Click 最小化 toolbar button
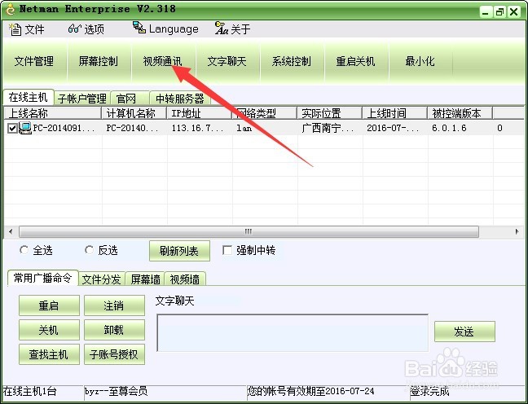The width and height of the screenshot is (528, 404). tap(420, 61)
